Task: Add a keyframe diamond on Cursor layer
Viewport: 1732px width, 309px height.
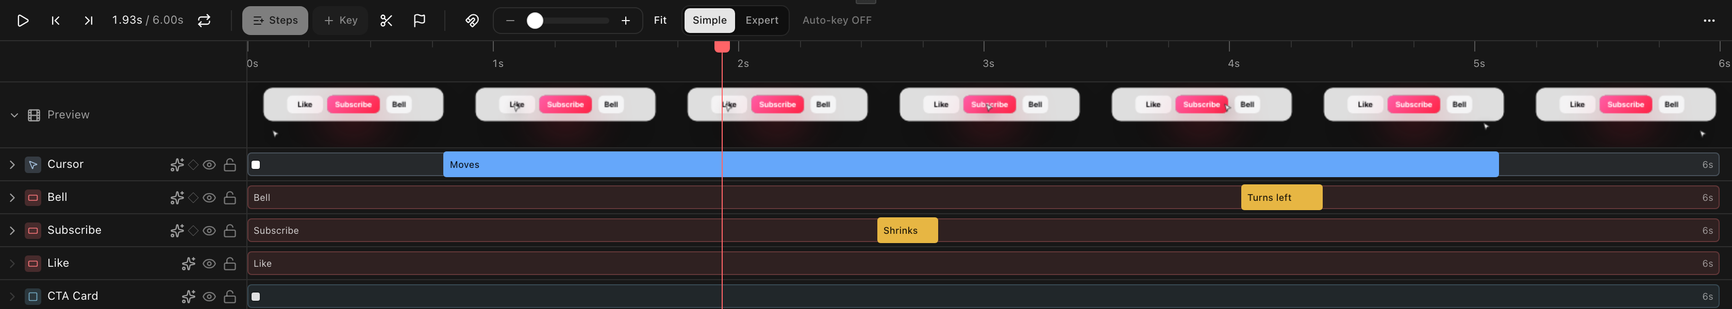Action: 194,165
